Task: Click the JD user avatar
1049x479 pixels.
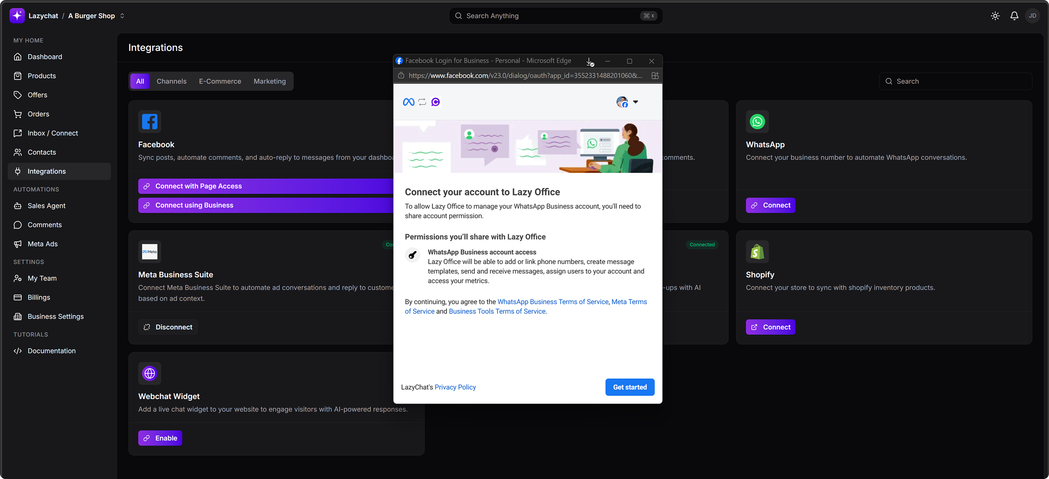Action: [1032, 16]
